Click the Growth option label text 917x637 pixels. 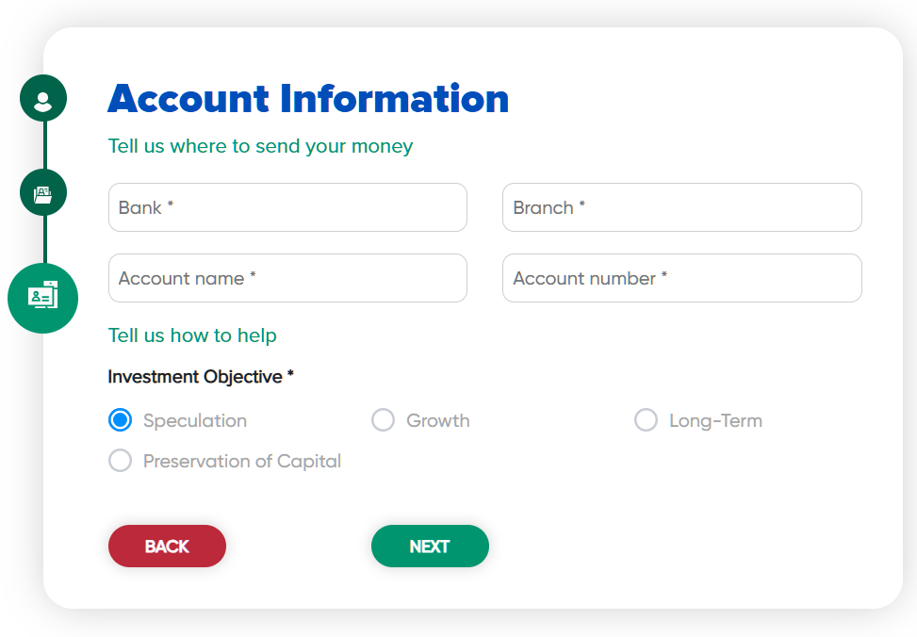438,421
